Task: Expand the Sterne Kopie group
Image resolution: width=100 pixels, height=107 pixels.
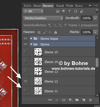Action: 31,38
